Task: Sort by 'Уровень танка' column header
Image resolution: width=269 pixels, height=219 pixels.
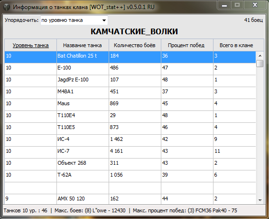Action: (x=30, y=45)
